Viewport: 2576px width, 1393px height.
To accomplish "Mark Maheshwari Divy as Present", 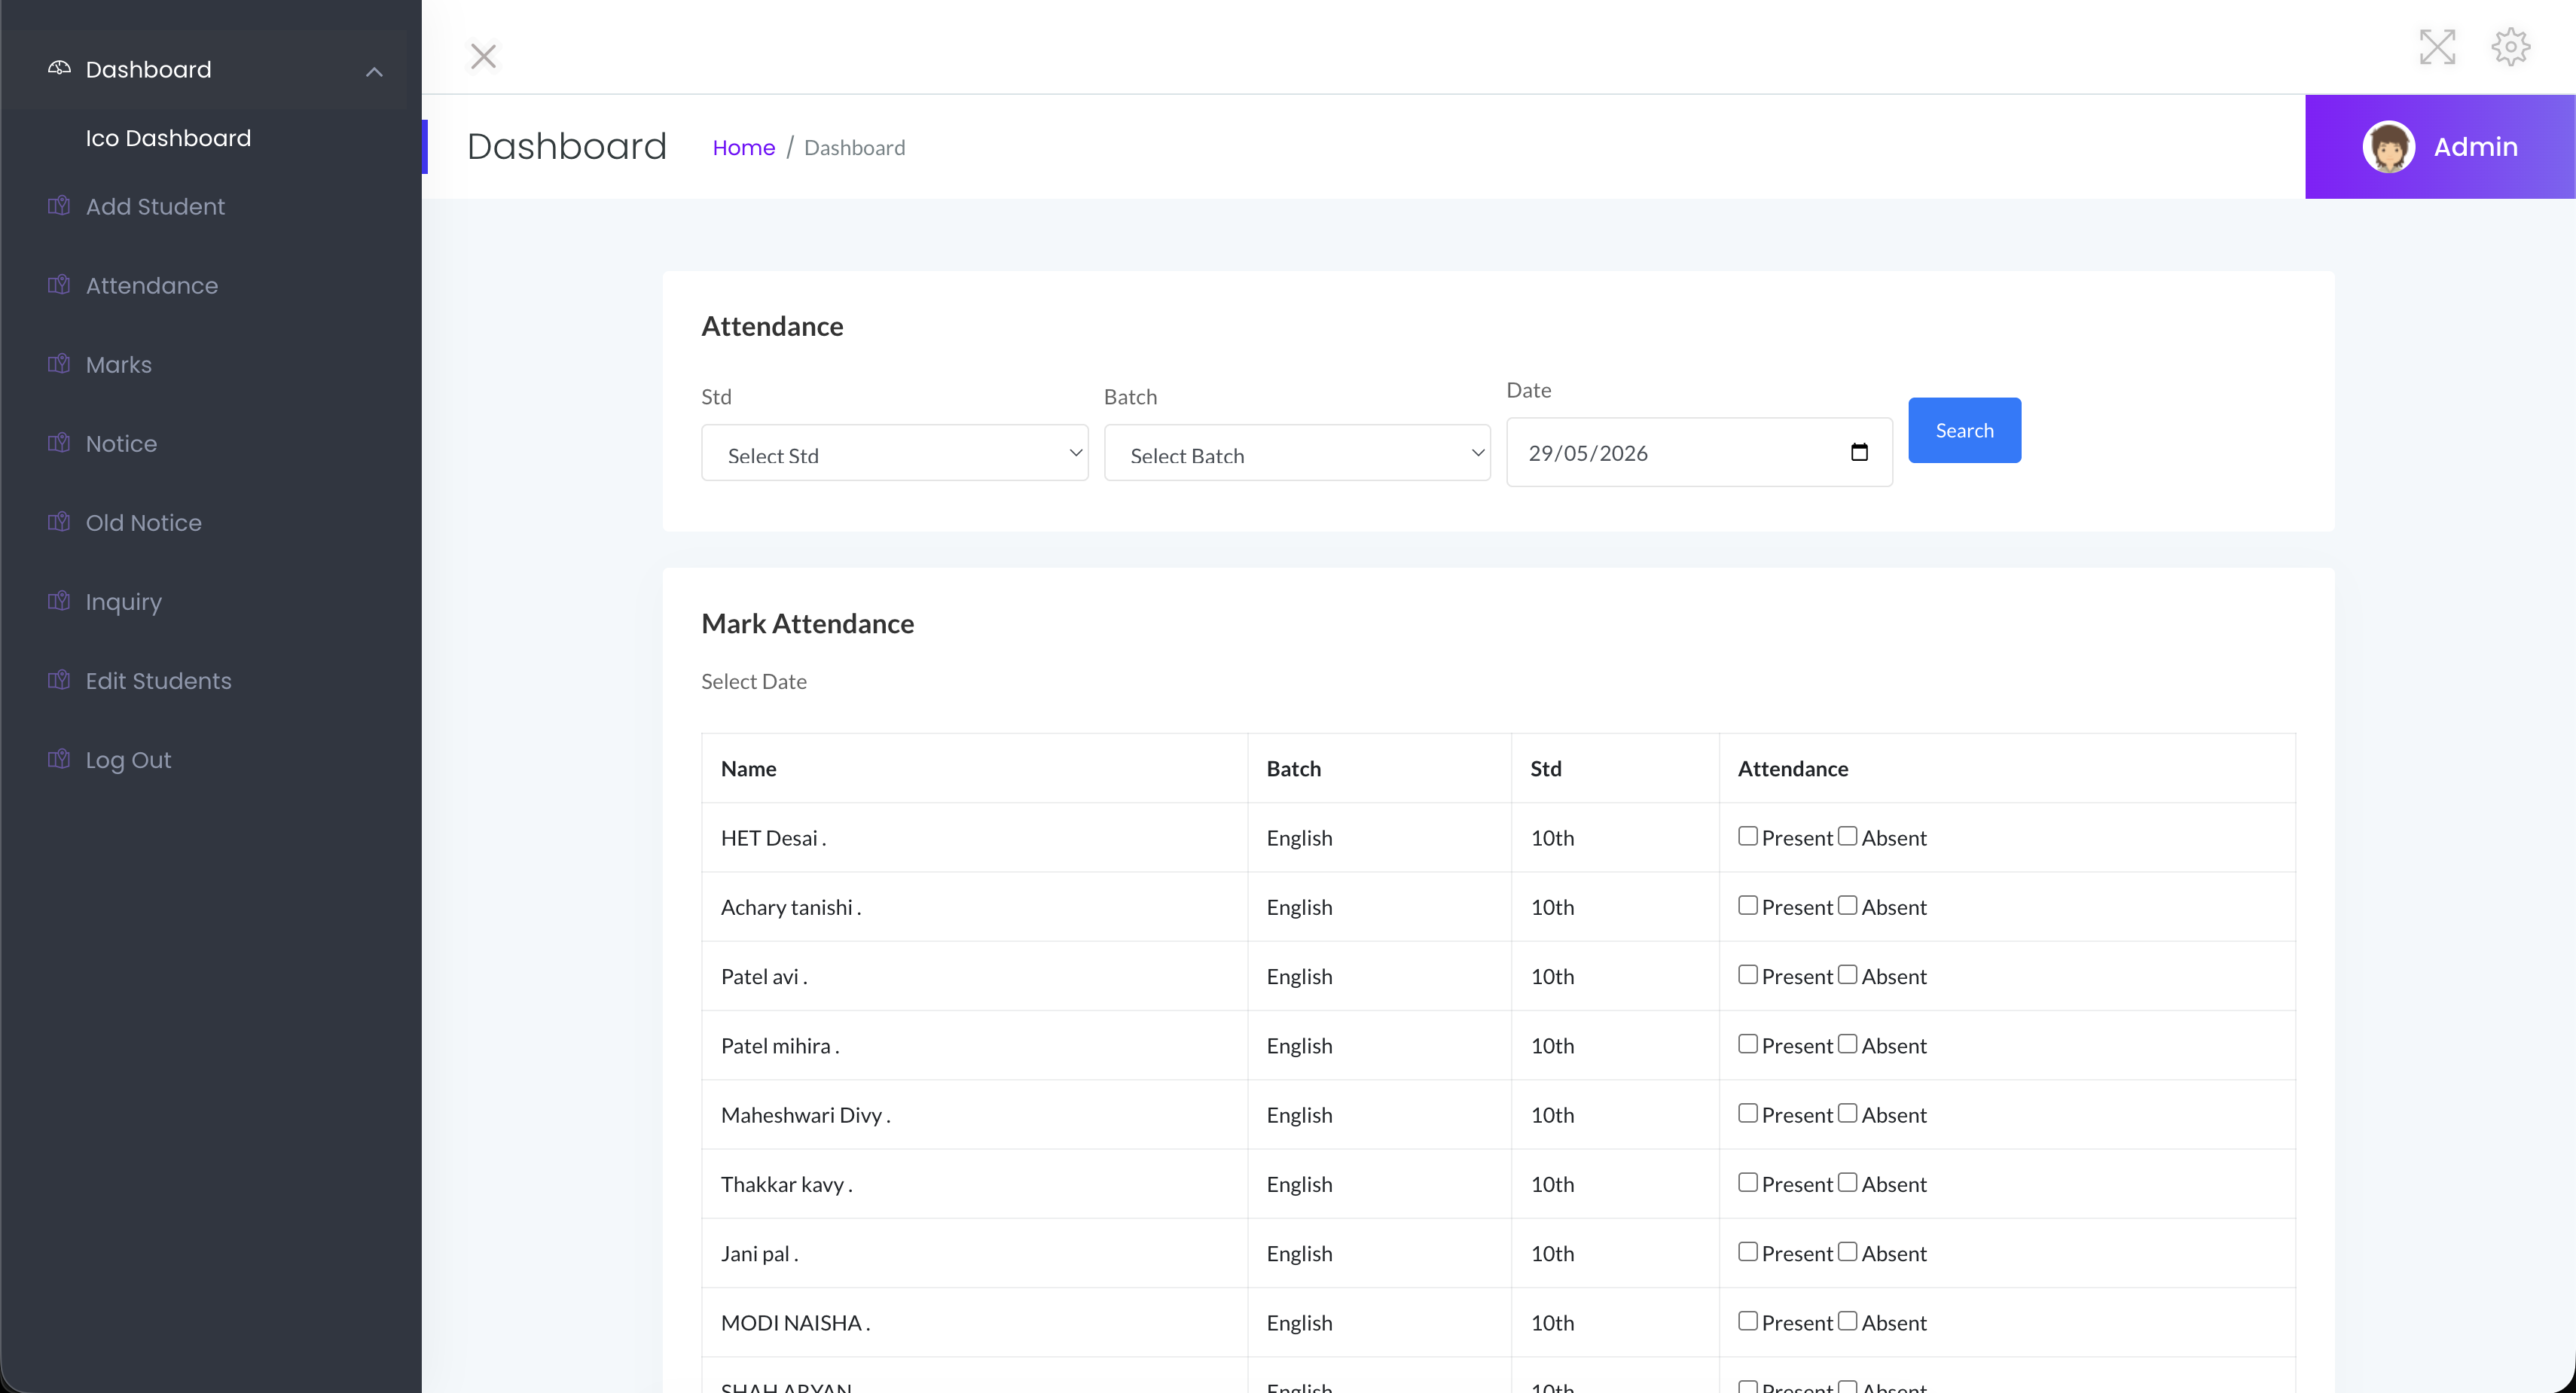I will (x=1747, y=1113).
